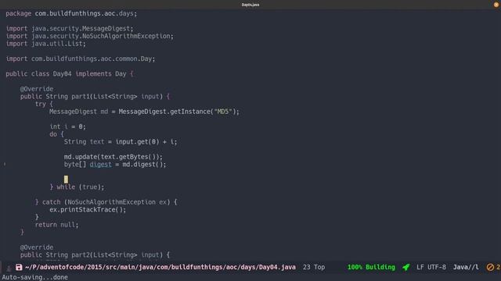This screenshot has width=501, height=281.
Task: Click the 'public class Day04 implements Day' line
Action: click(x=70, y=74)
